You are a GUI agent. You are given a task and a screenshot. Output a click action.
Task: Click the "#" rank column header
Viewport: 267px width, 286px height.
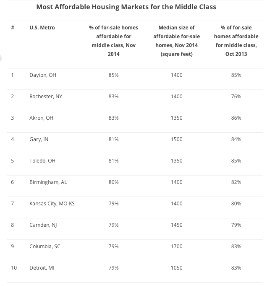(x=13, y=28)
